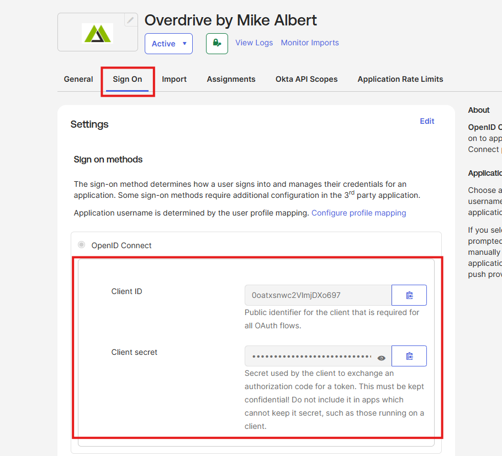The image size is (502, 456).
Task: Reveal the client secret with eye icon
Action: (381, 358)
